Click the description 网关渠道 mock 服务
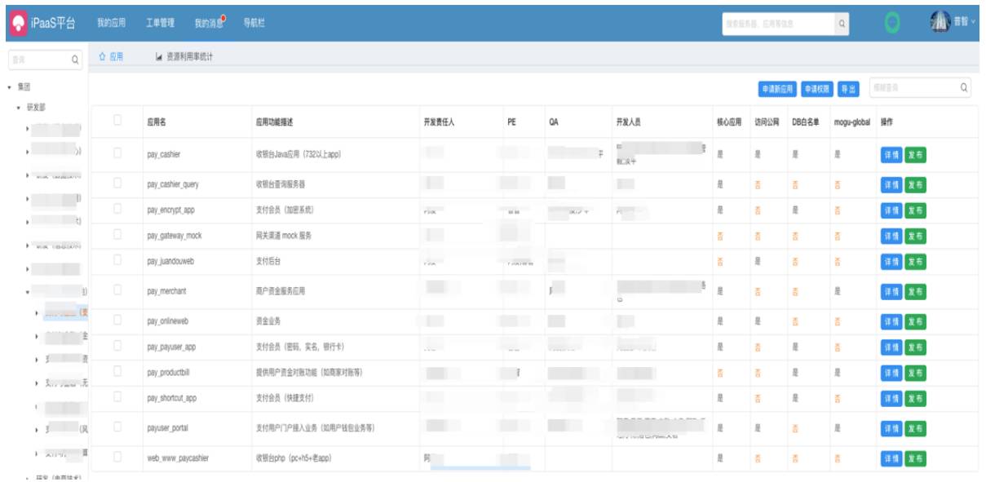The width and height of the screenshot is (986, 482). [x=284, y=236]
